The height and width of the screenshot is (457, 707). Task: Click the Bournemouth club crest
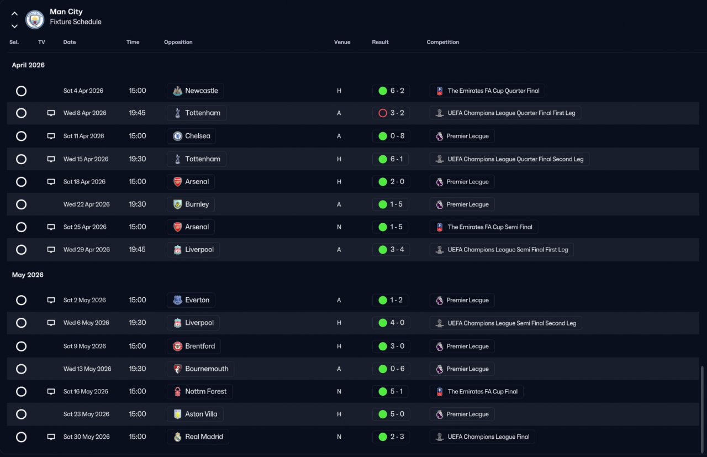click(177, 369)
